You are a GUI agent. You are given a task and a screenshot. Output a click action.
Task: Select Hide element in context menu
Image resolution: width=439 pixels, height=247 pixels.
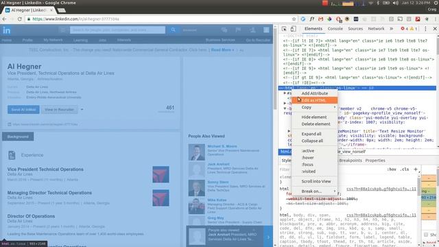[314, 117]
